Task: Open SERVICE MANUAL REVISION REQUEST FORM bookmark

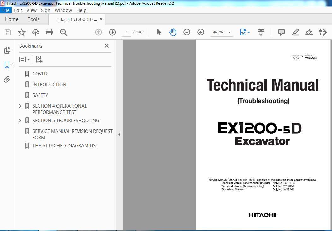Action: (x=72, y=134)
